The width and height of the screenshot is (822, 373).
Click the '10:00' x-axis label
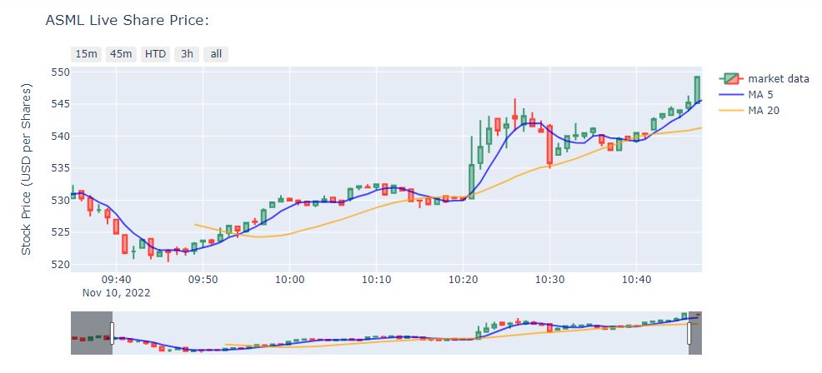tap(289, 280)
